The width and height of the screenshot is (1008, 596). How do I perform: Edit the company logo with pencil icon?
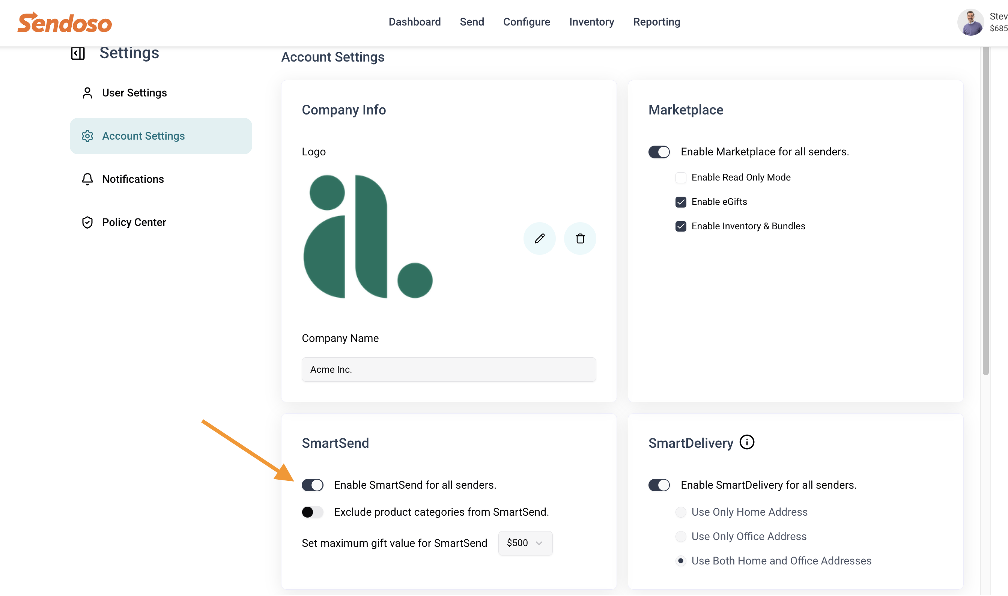tap(539, 239)
